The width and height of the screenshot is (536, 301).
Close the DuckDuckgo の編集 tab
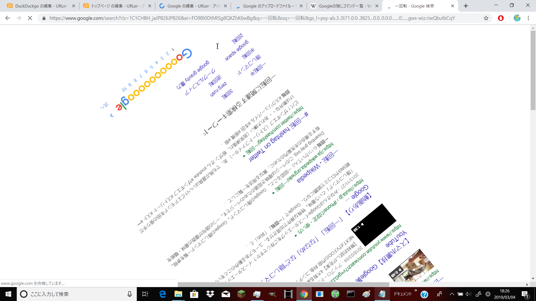tap(73, 6)
